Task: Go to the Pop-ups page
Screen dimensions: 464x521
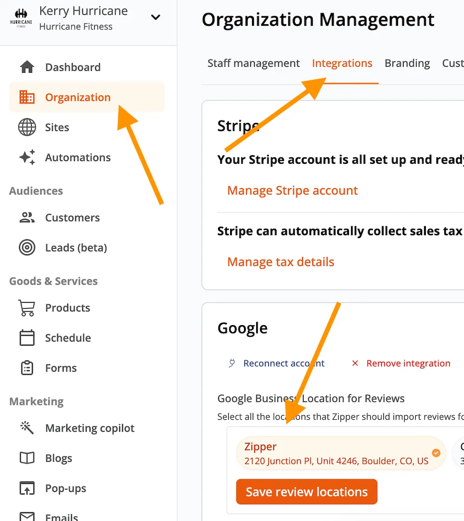Action: coord(65,488)
